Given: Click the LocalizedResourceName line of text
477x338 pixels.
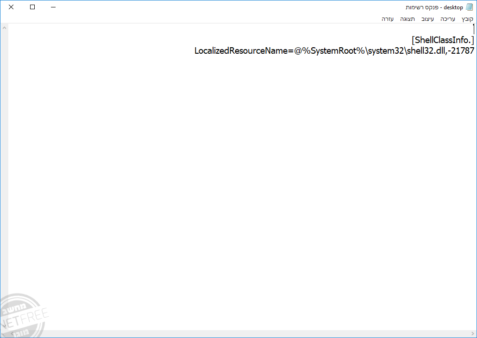Looking at the screenshot, I should coord(334,50).
